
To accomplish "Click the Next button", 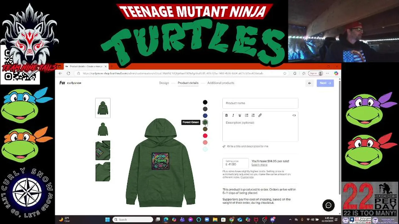I will pyautogui.click(x=325, y=83).
